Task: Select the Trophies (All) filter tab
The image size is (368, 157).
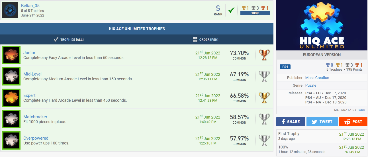Action: click(x=69, y=40)
